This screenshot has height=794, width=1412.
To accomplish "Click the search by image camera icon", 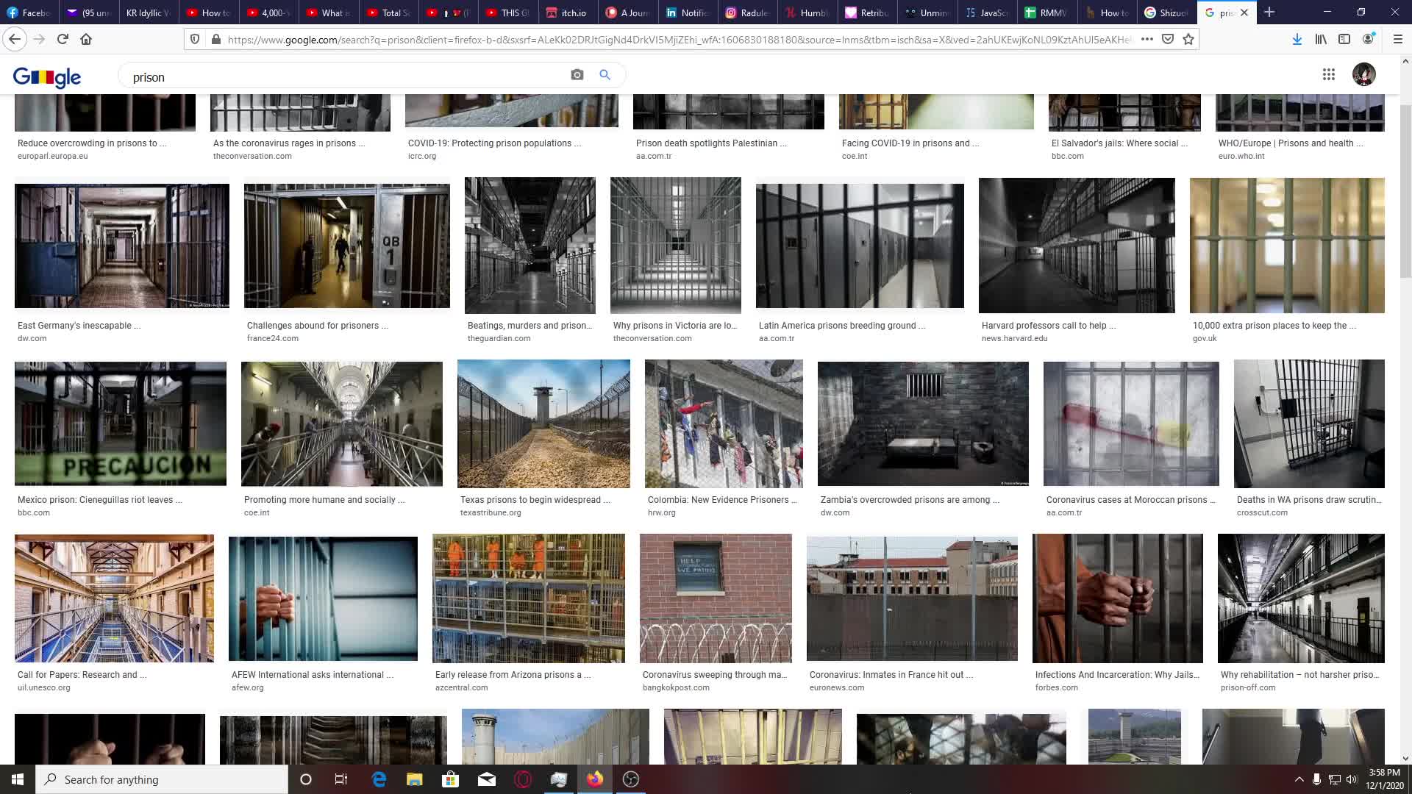I will click(x=577, y=75).
